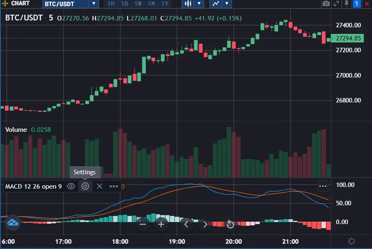The image size is (372, 249).
Task: Click the 27000.00 price axis label
Action: (x=348, y=76)
